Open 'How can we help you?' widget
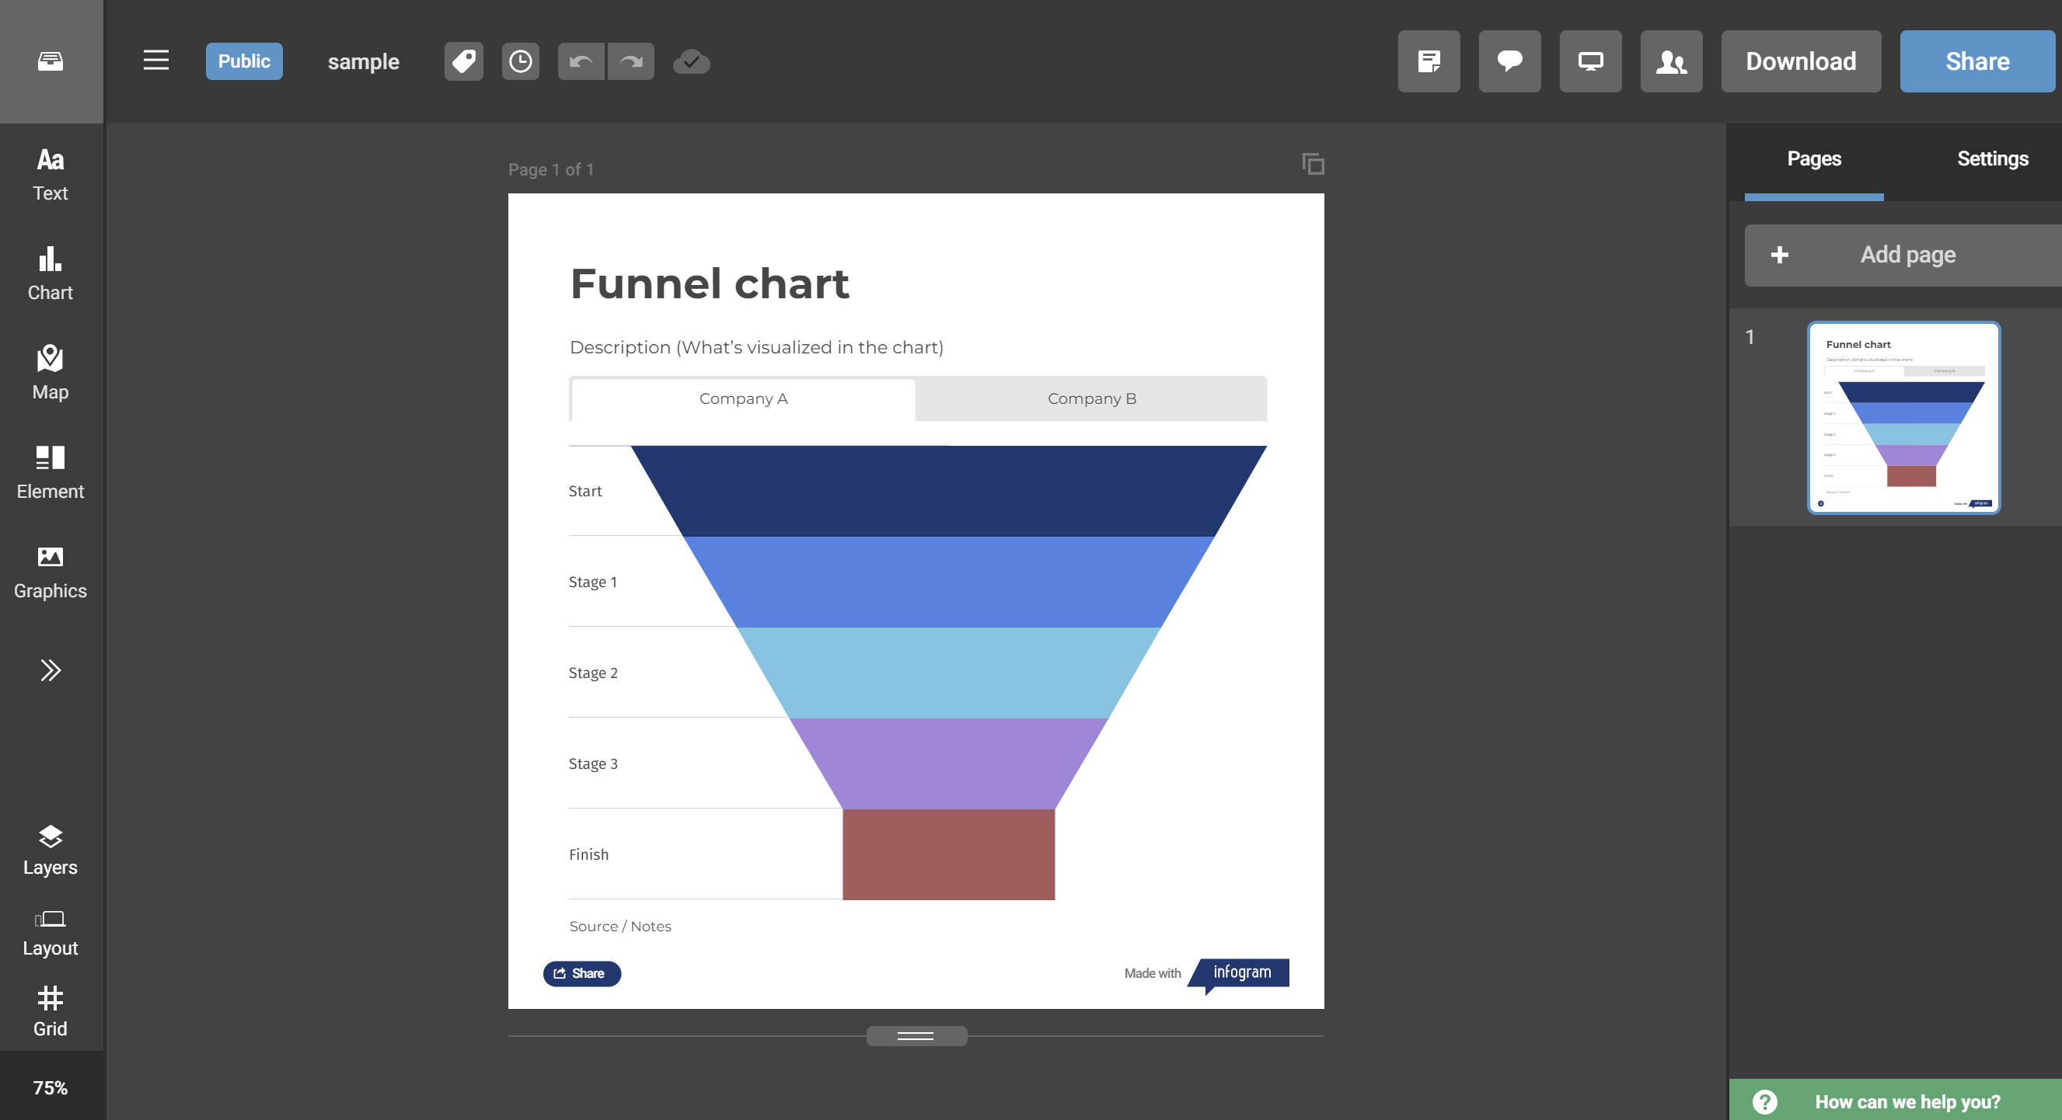Image resolution: width=2062 pixels, height=1120 pixels. (1896, 1101)
